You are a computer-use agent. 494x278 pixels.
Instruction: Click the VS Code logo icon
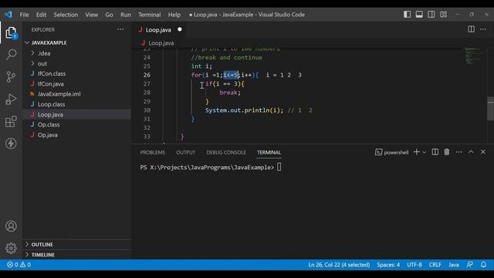(x=8, y=15)
